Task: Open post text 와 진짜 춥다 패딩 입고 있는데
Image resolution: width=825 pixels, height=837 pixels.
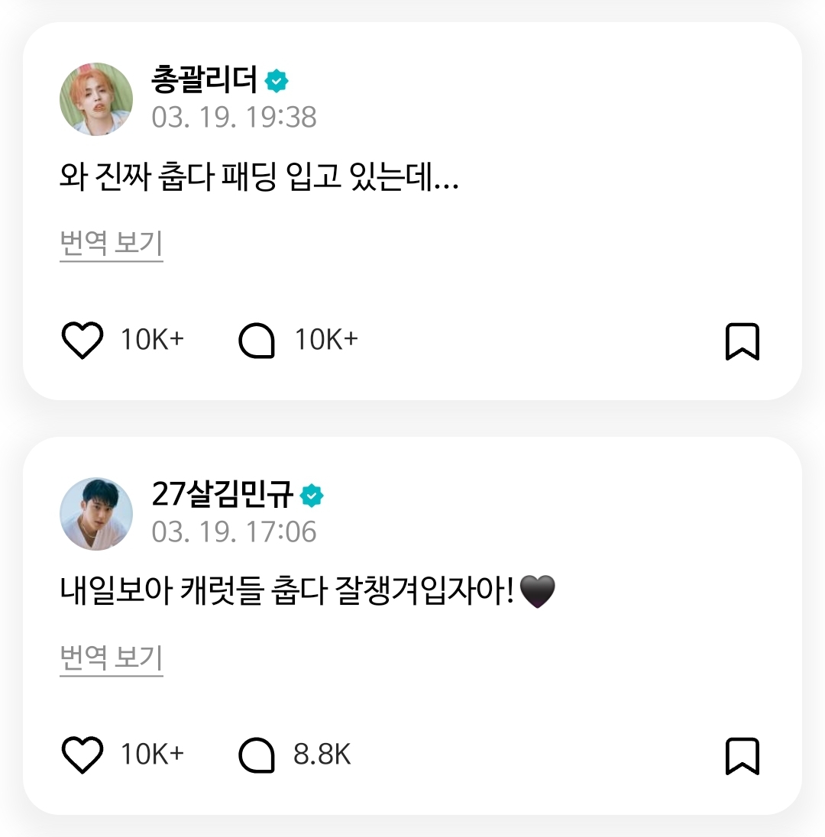Action: [259, 176]
